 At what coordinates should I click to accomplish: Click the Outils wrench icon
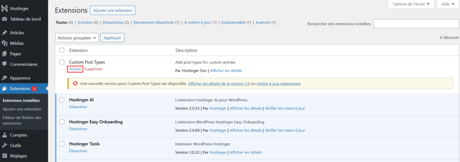point(4,145)
